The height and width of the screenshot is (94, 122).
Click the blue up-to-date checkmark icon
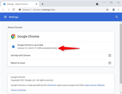13,47
